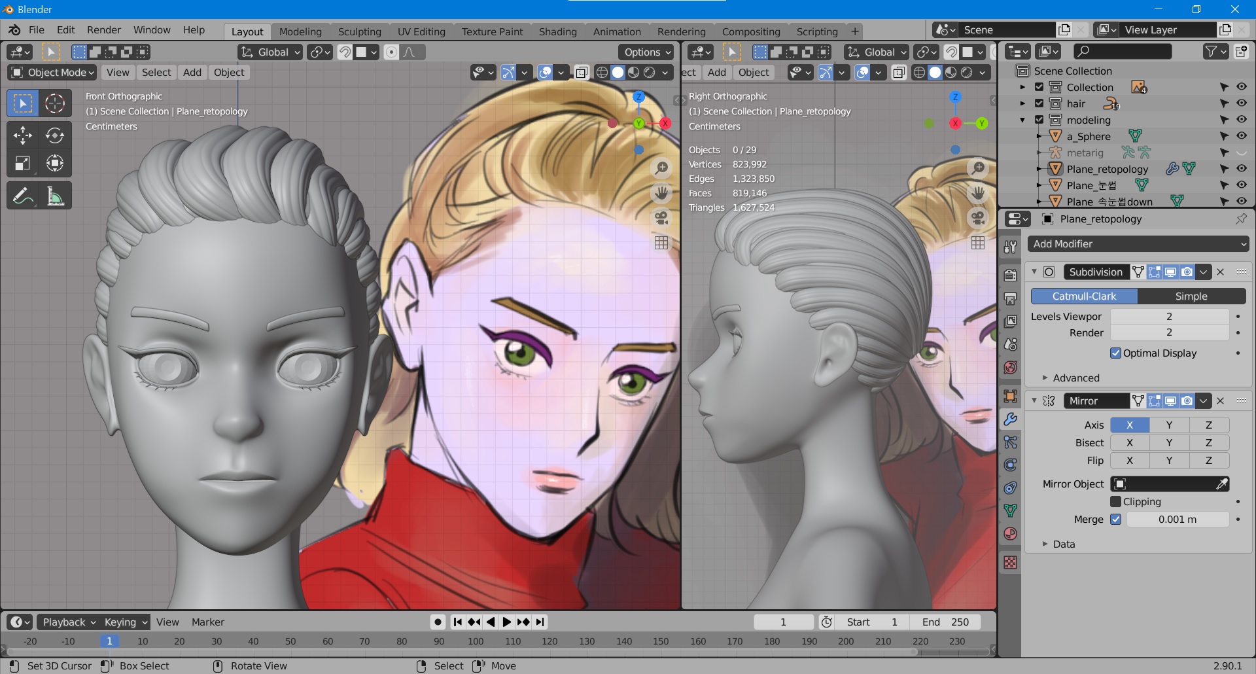This screenshot has width=1256, height=674.
Task: Open the Render properties tab
Action: tap(1010, 275)
